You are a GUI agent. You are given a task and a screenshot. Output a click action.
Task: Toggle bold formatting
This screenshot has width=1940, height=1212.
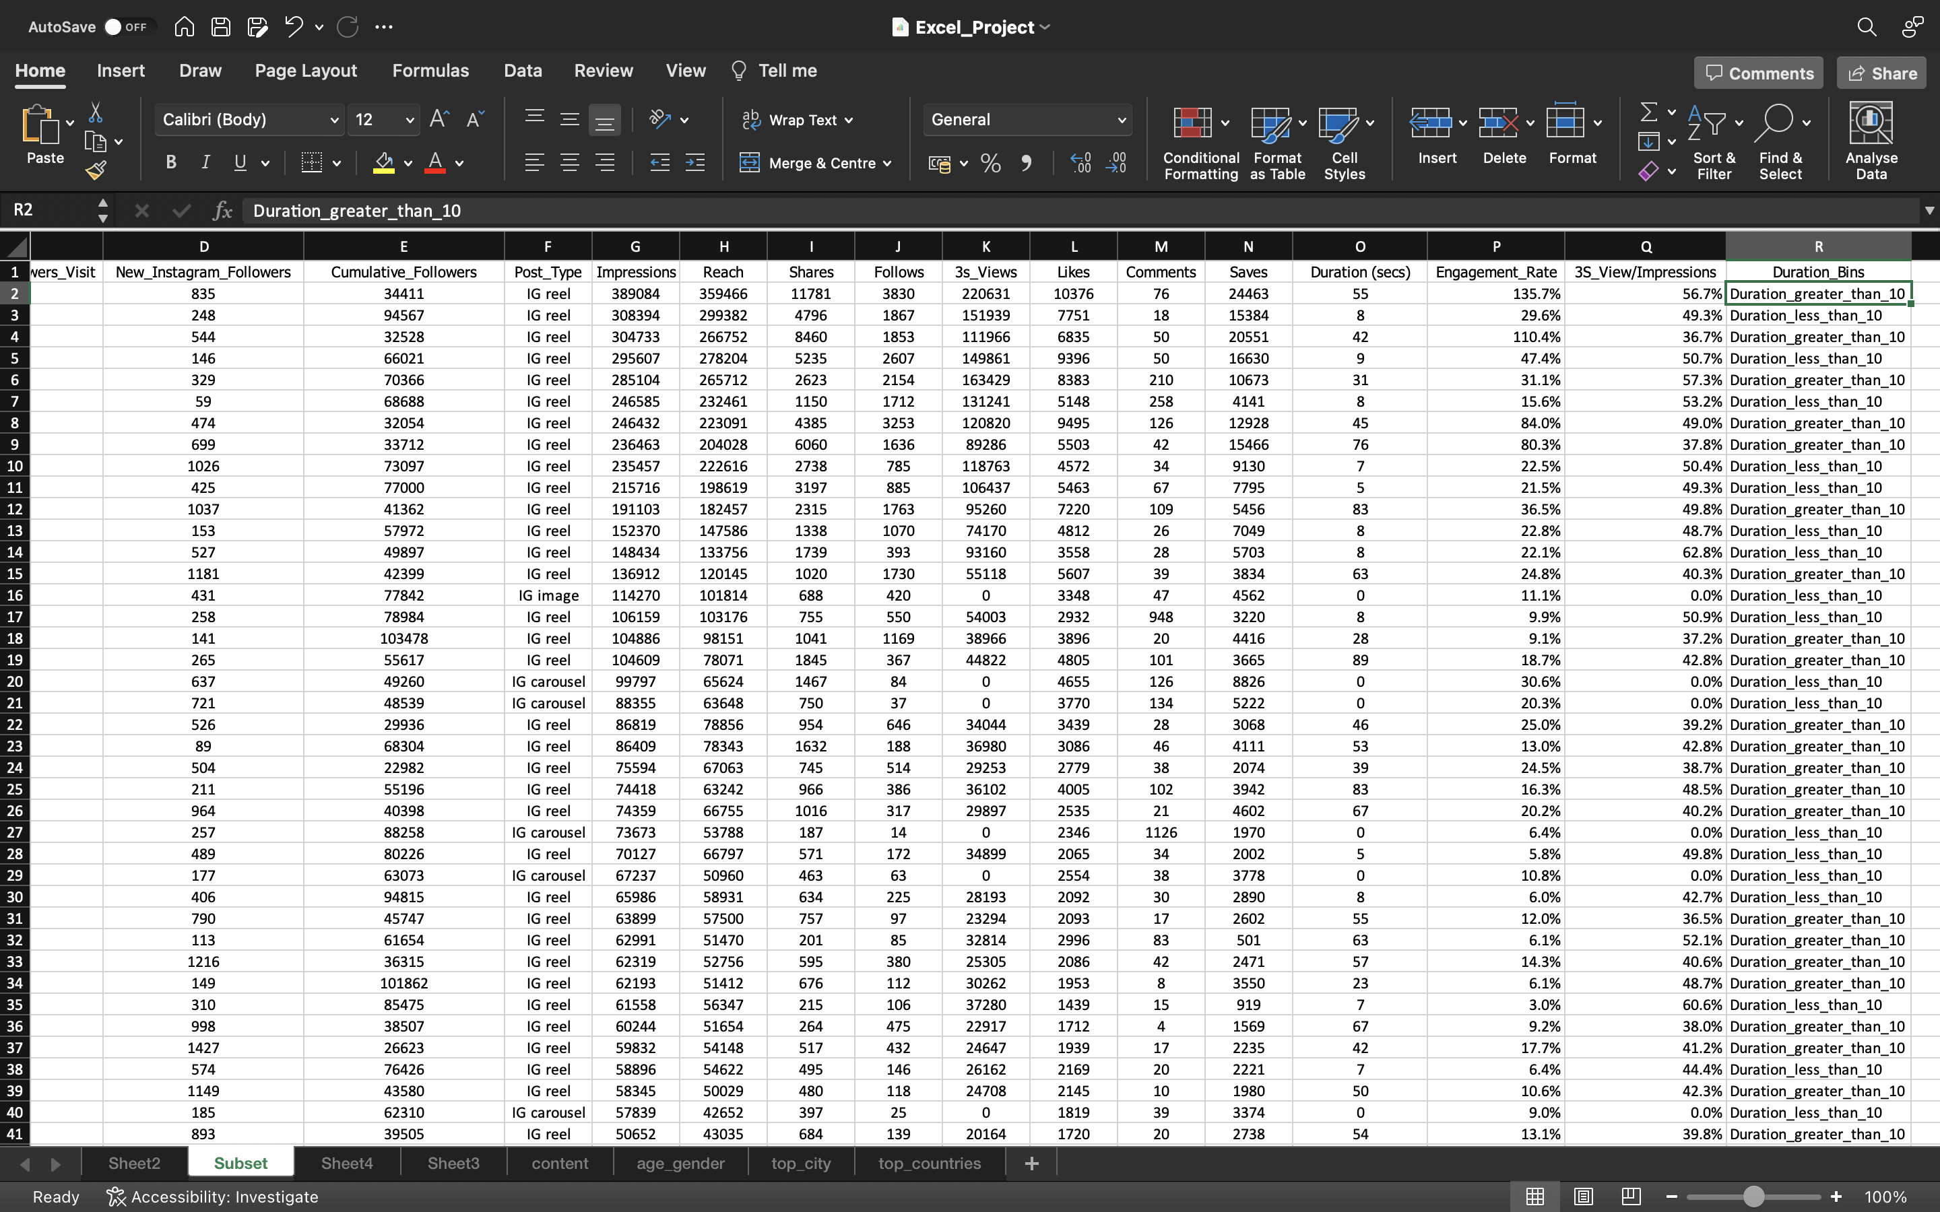pos(170,163)
